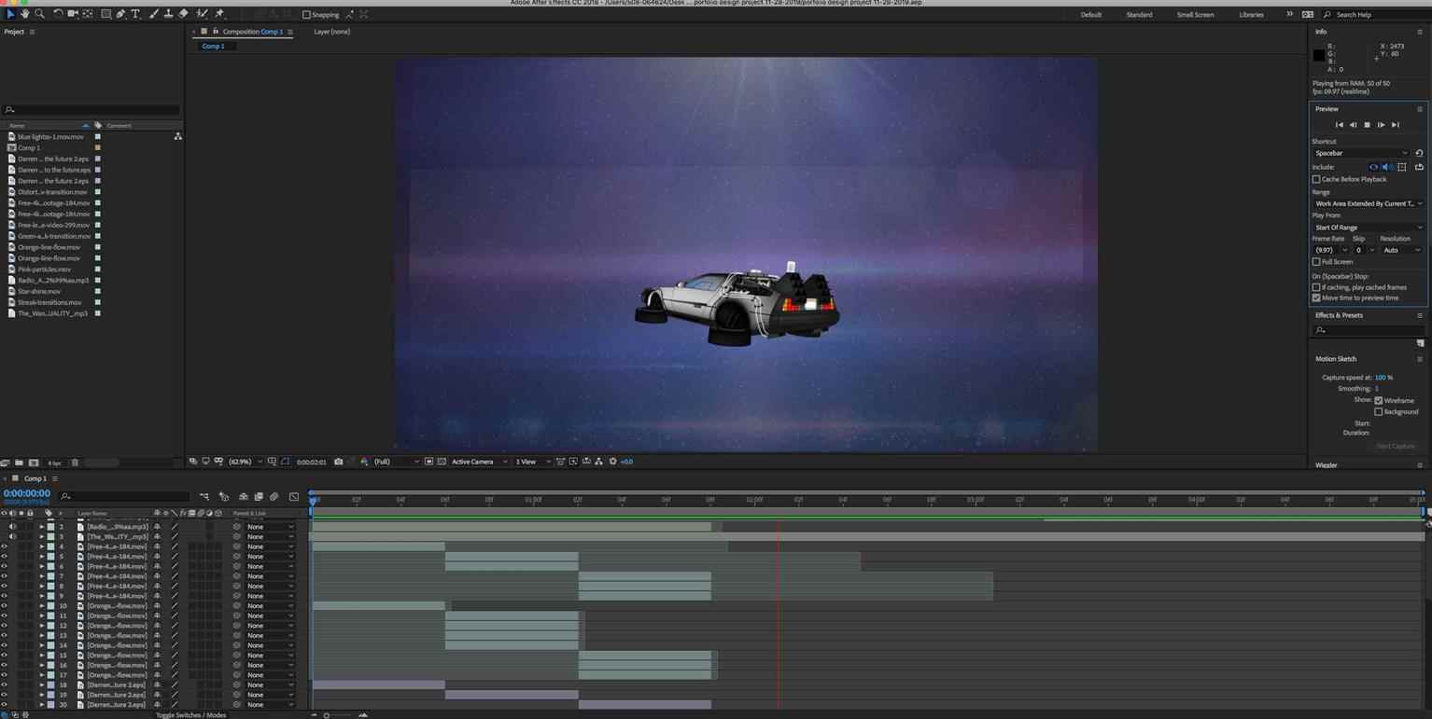
Task: Mute audio for layer 2 Radio mp3
Action: coord(12,527)
